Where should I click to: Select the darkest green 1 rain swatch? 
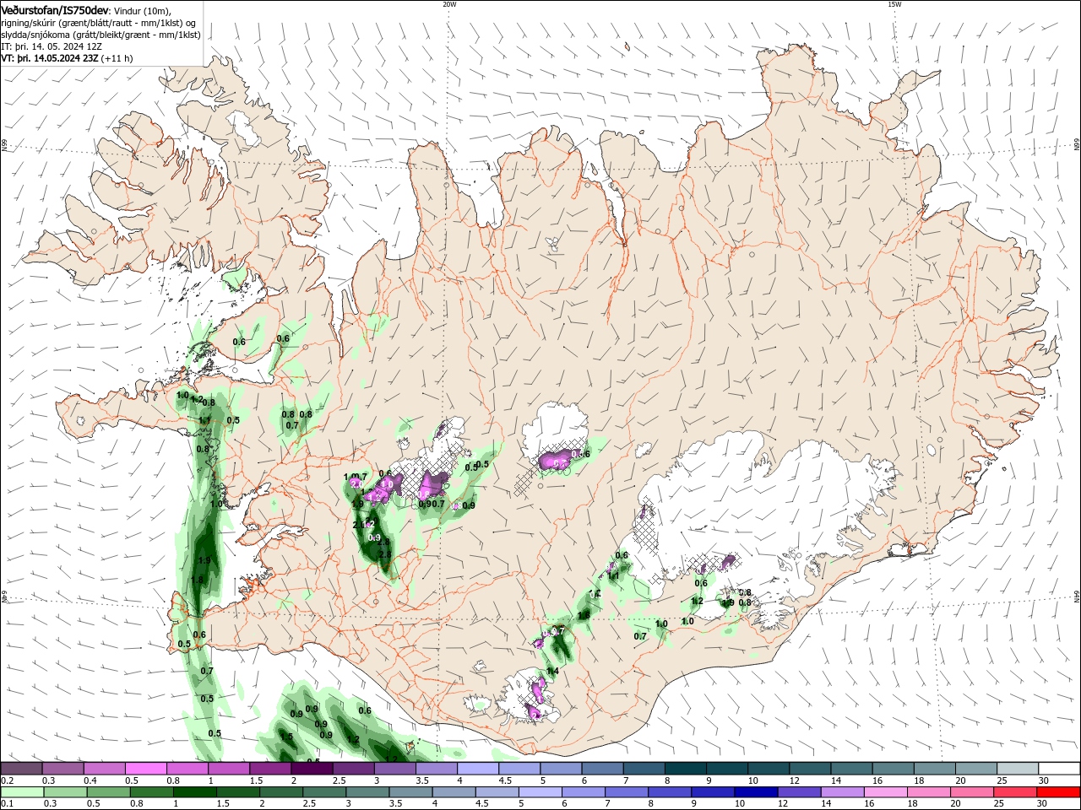194,792
